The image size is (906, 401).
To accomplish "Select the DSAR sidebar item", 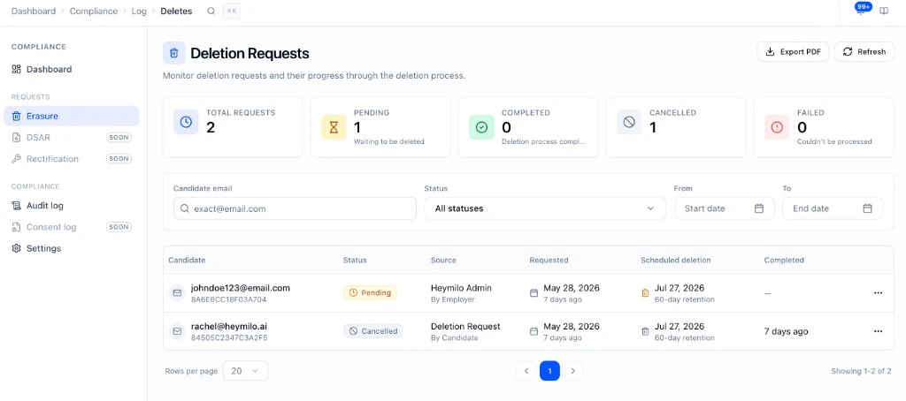I will [71, 137].
